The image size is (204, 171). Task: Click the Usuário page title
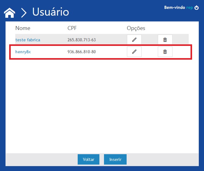tap(50, 12)
